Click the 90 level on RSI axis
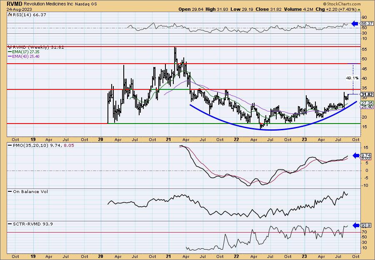The width and height of the screenshot is (375, 260). point(365,17)
